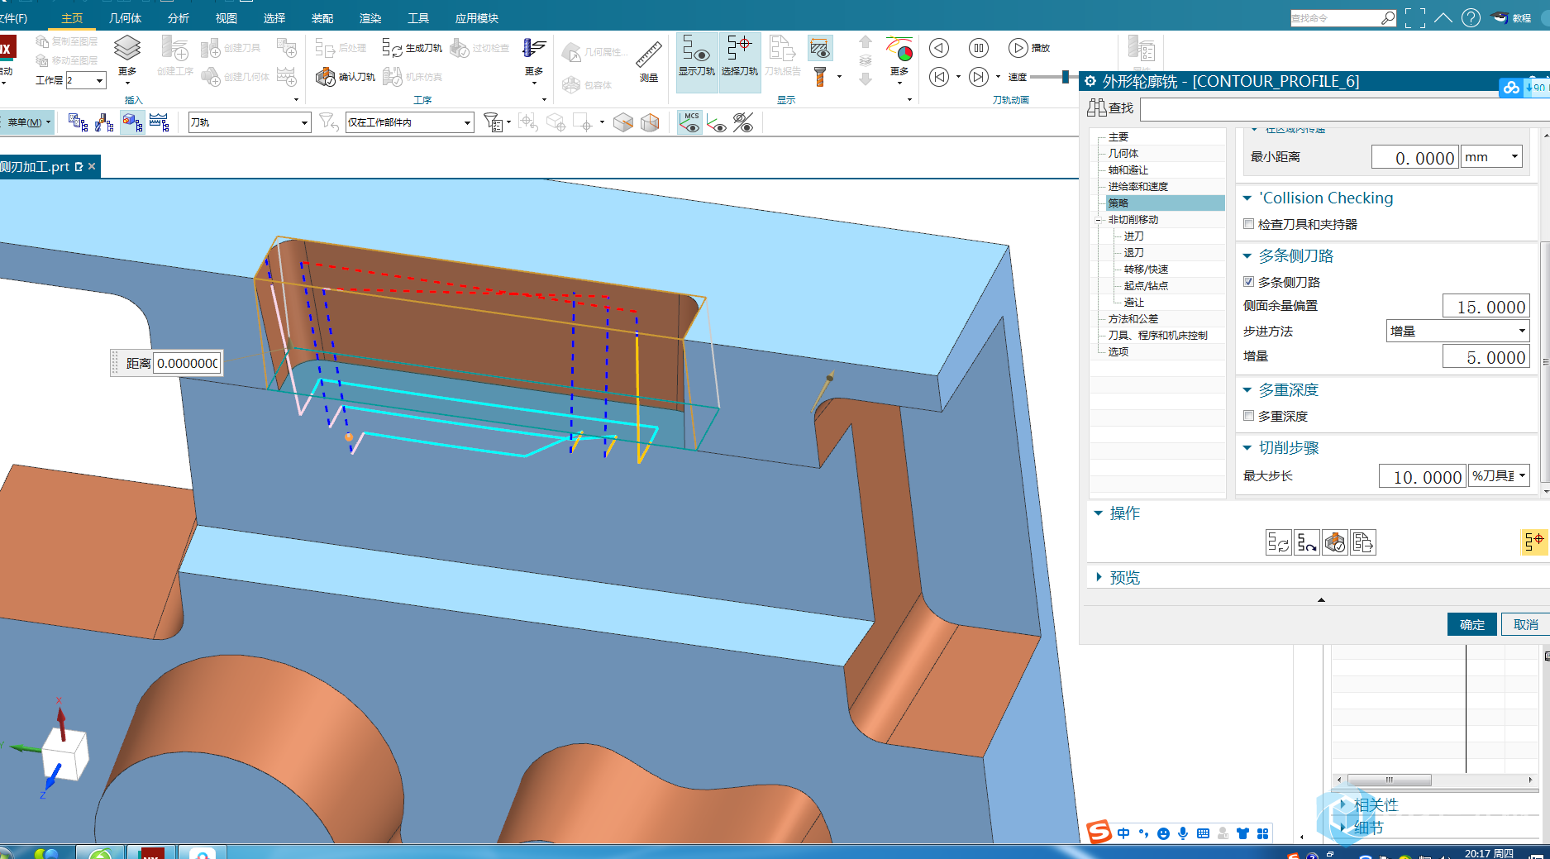The image size is (1550, 859).
Task: Click the 侧面余量偏置 value field
Action: tap(1486, 306)
